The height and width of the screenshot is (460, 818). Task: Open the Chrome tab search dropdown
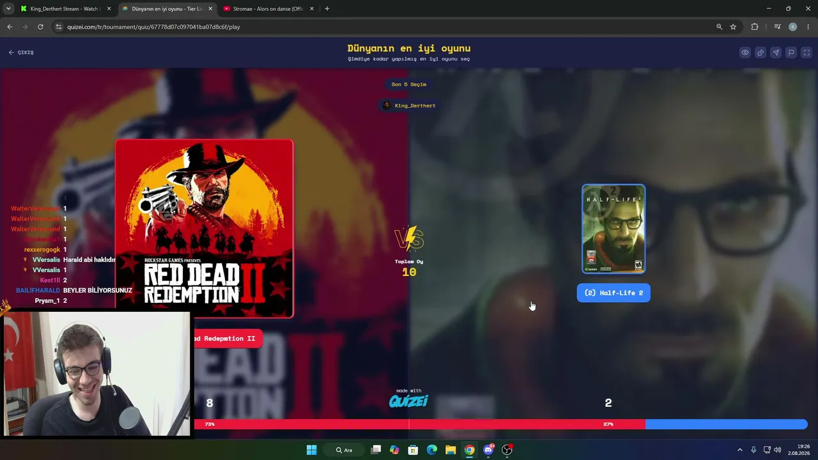tap(8, 9)
